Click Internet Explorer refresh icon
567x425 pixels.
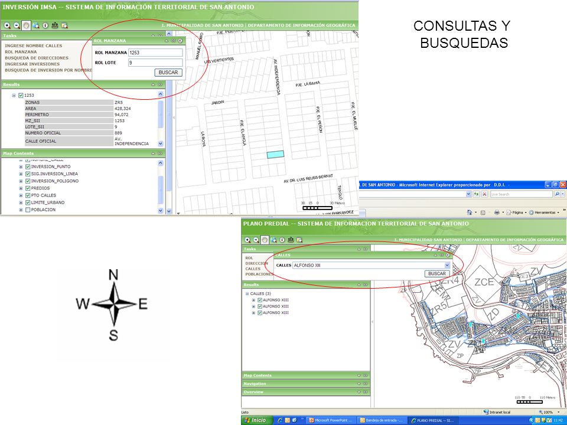click(x=476, y=194)
